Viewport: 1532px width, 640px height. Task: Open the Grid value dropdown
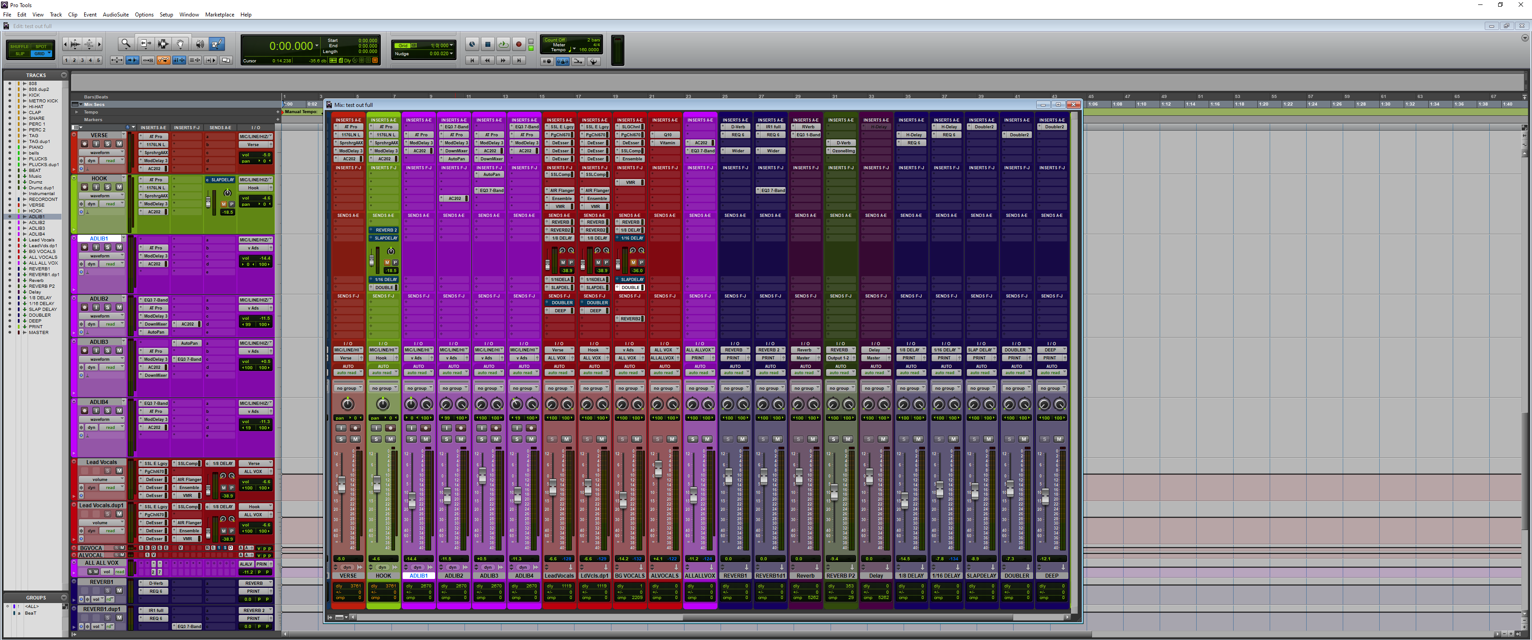click(450, 45)
